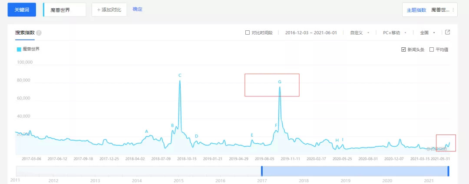
Task: Click the 关键词 button
Action: pyautogui.click(x=22, y=10)
